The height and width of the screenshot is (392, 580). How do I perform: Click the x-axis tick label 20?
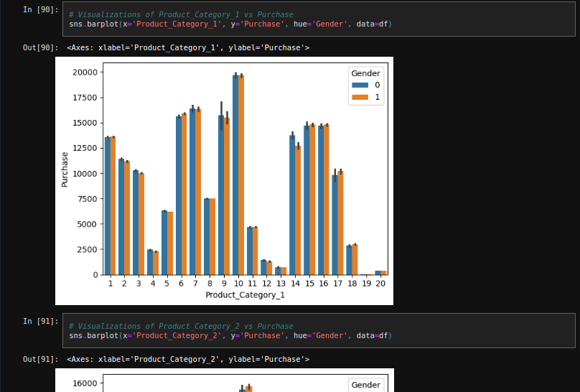pos(380,284)
